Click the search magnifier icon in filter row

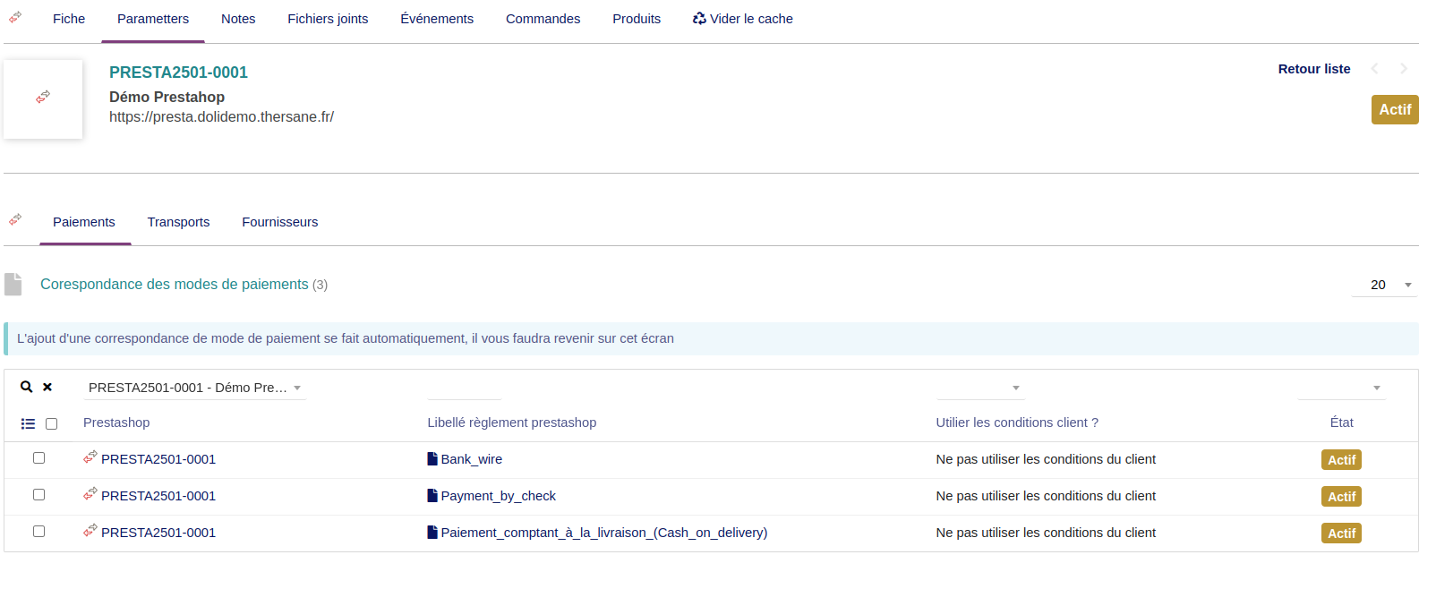tap(27, 387)
